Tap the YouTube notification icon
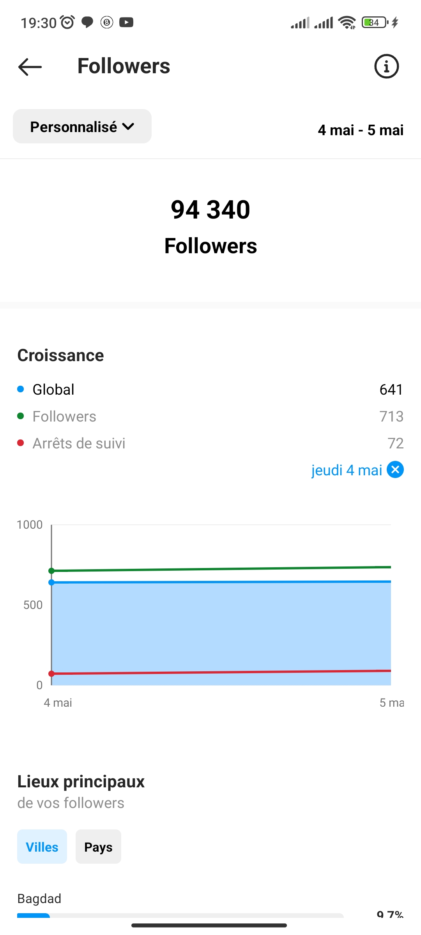The height and width of the screenshot is (935, 421). point(126,23)
